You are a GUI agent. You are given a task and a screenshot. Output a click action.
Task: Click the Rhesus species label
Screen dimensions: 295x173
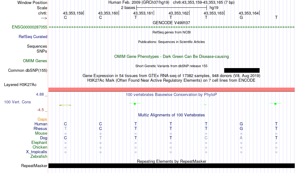pos(40,128)
